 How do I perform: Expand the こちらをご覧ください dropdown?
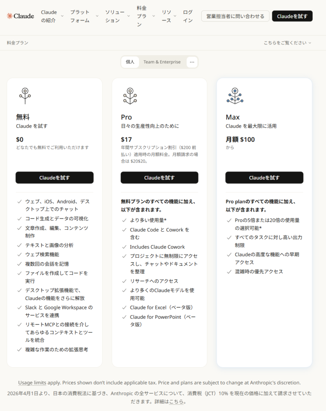pos(287,43)
